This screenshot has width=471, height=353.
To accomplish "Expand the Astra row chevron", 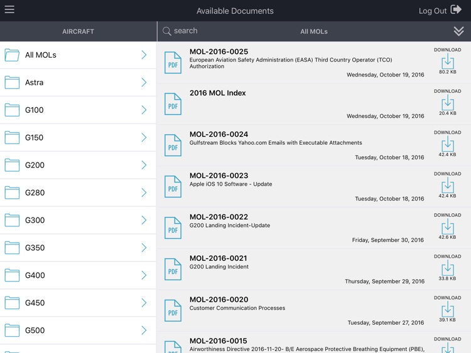I will pos(144,83).
